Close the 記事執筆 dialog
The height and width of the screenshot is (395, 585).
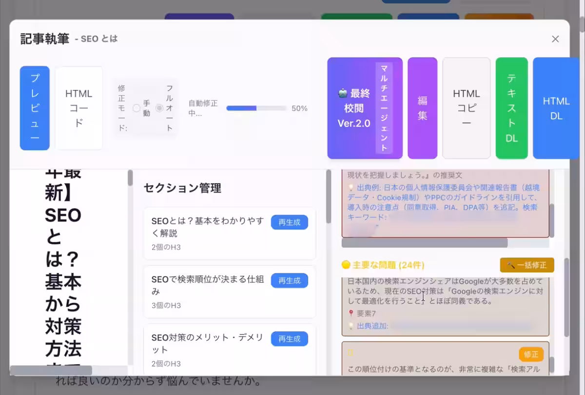tap(555, 39)
